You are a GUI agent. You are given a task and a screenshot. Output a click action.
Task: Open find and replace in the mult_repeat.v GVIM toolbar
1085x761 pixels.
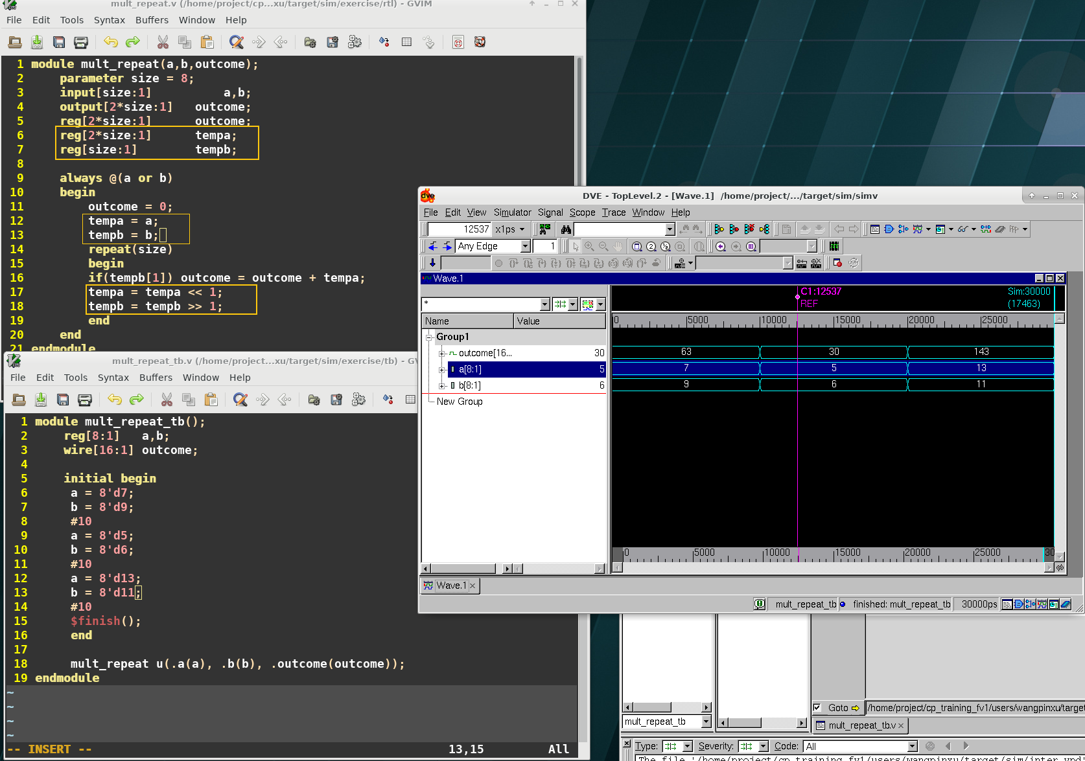[x=237, y=42]
